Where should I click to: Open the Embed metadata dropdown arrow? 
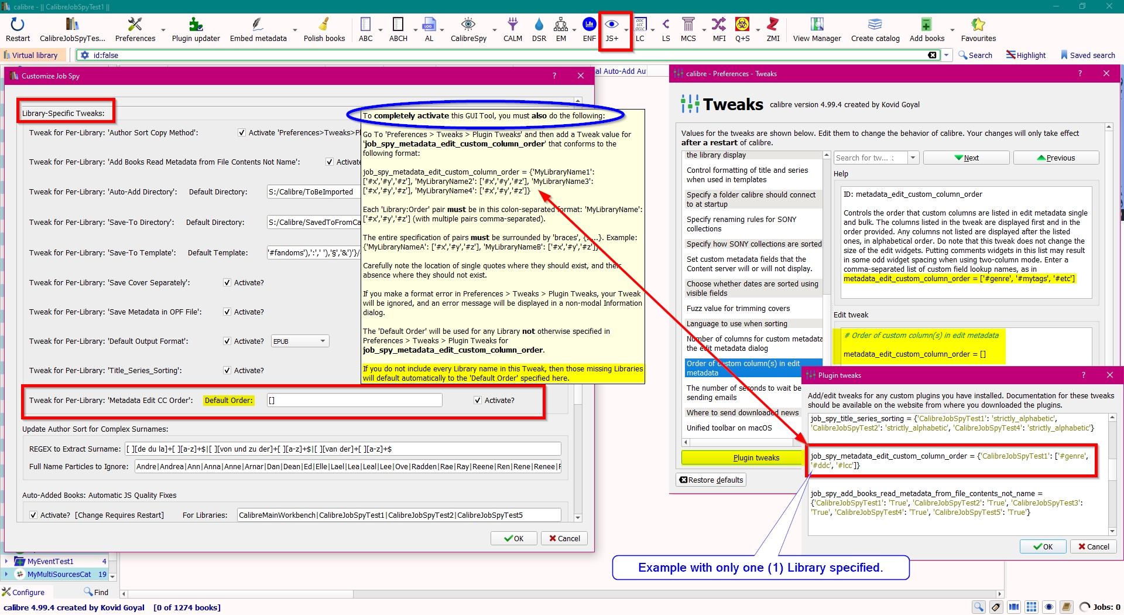tap(294, 30)
